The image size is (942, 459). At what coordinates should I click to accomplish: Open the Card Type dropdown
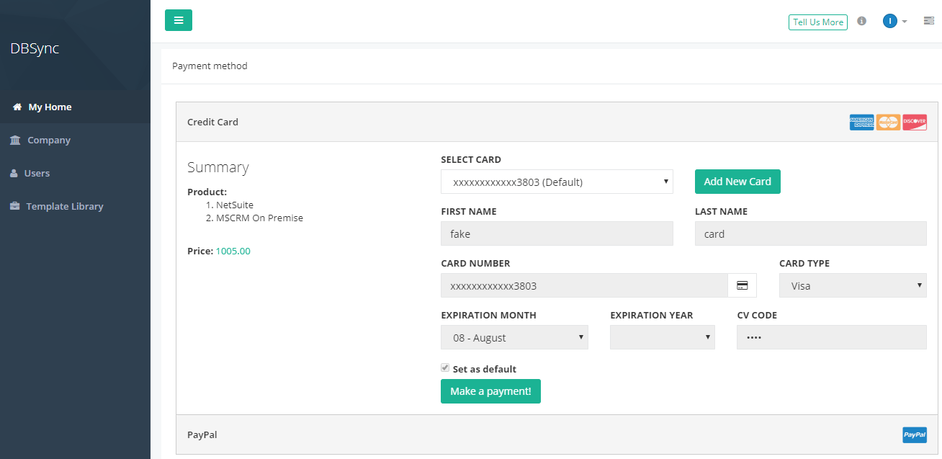[x=853, y=286]
